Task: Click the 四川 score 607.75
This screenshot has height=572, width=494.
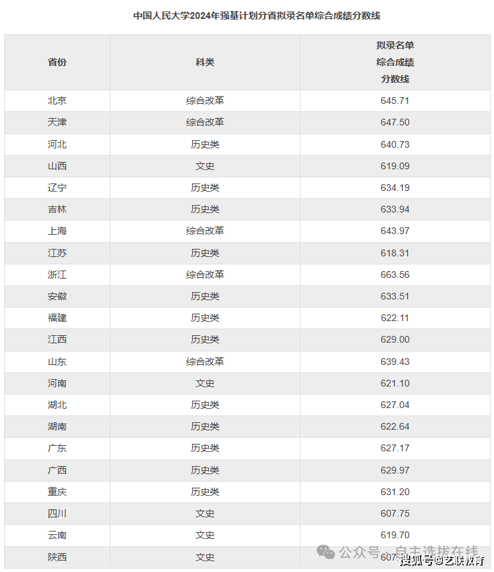Action: pyautogui.click(x=395, y=513)
